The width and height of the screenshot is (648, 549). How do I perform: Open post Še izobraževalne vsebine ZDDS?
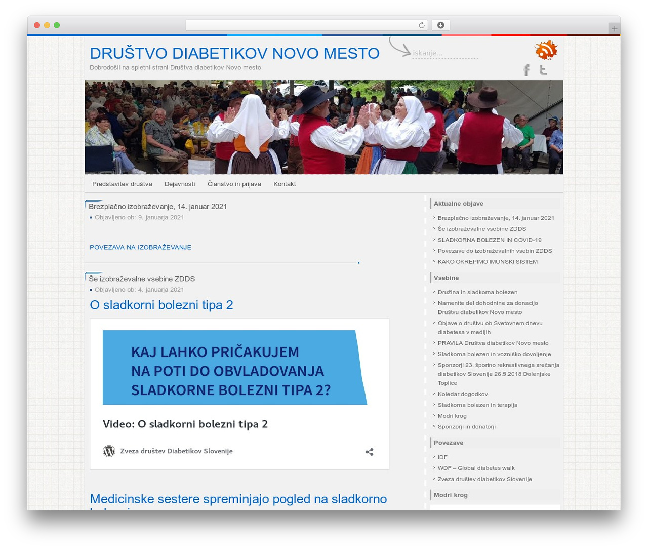[x=142, y=279]
